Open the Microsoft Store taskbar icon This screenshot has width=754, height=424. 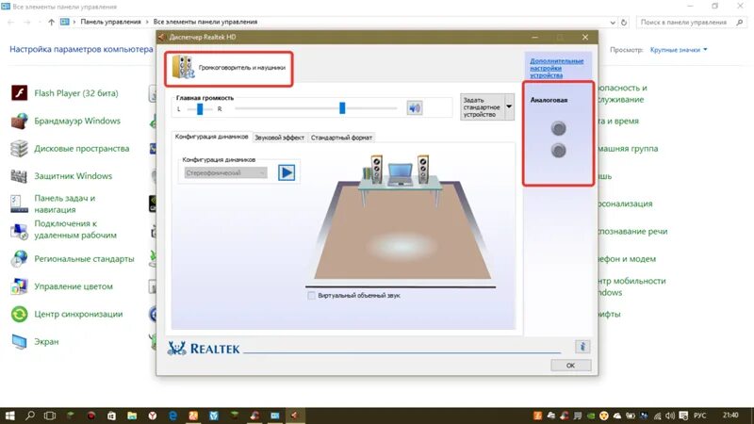(111, 416)
